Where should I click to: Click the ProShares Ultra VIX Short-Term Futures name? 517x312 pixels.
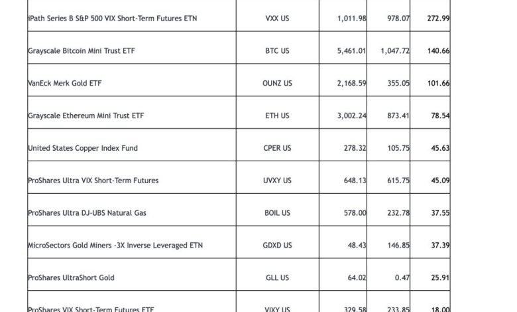pos(93,181)
